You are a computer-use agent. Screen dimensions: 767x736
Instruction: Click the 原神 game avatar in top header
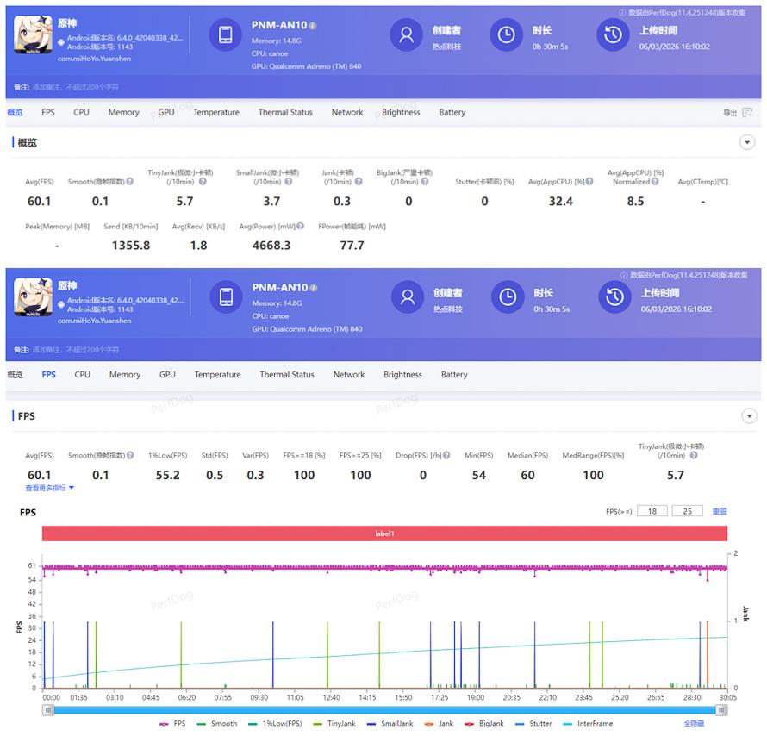point(33,35)
